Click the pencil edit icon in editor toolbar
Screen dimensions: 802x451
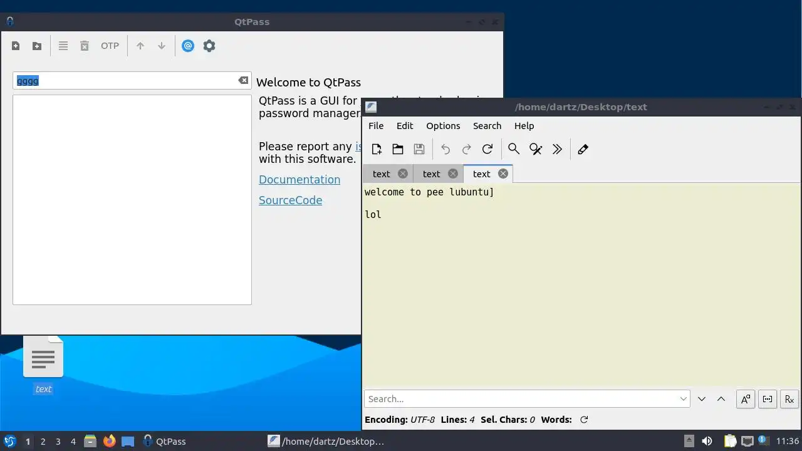point(583,149)
